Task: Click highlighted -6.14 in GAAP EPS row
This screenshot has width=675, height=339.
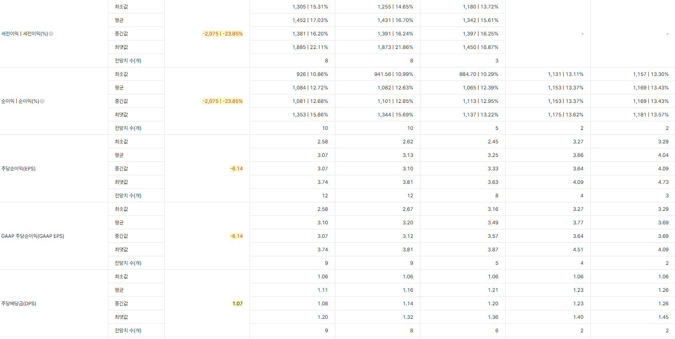Action: coord(236,236)
